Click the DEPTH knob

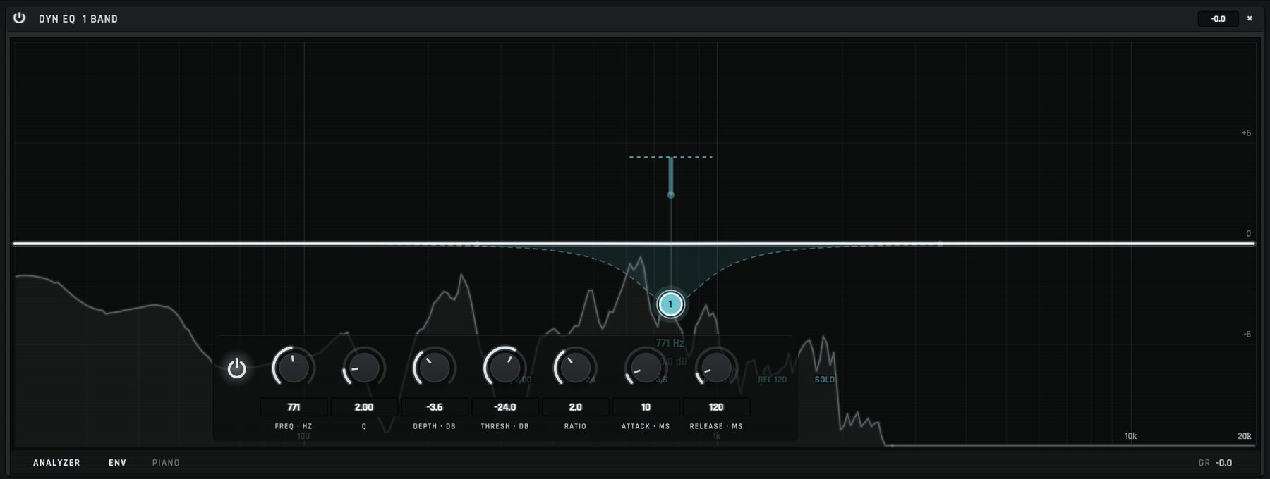(435, 367)
